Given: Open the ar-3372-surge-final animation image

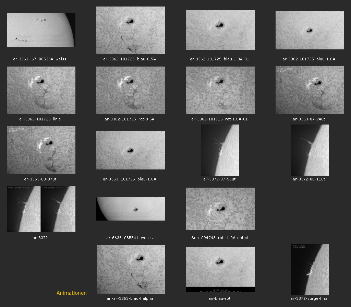Looking at the screenshot, I should click(x=310, y=270).
